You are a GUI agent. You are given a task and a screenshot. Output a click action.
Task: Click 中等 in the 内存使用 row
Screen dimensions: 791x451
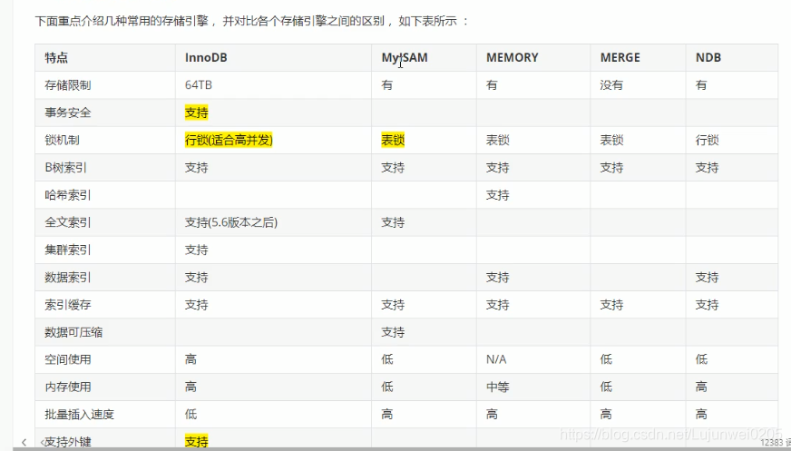(497, 387)
